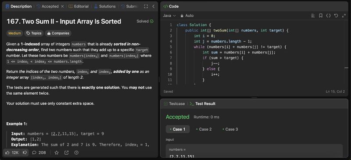The image size is (351, 160).
Task: Open the 208 comments discussion
Action: coord(39,153)
